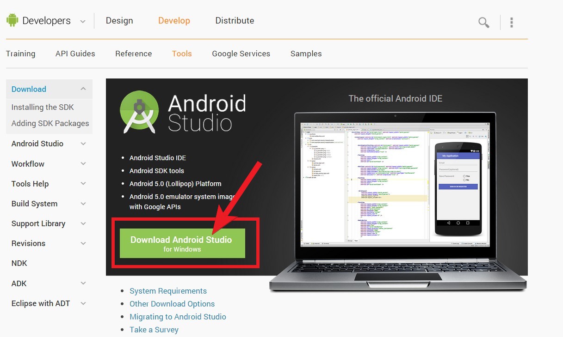Image resolution: width=563 pixels, height=337 pixels.
Task: Expand the Eclipse with ADT chevron
Action: tap(83, 303)
